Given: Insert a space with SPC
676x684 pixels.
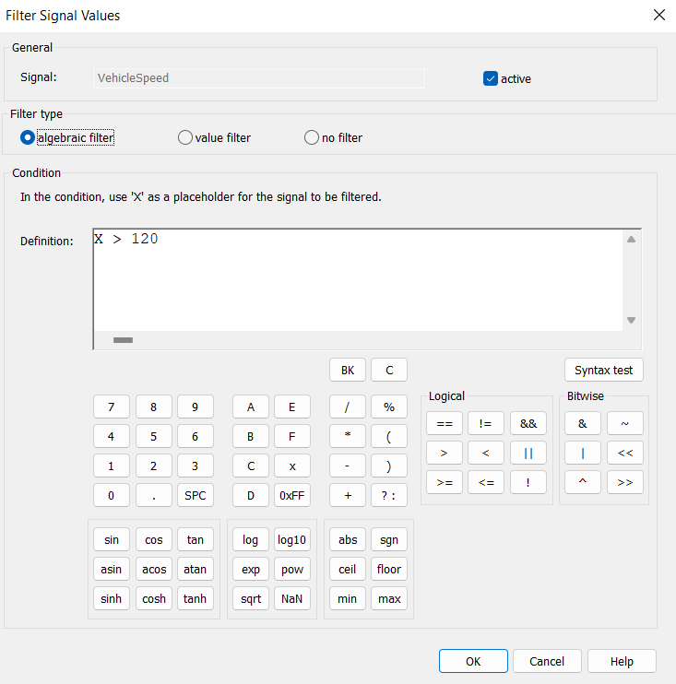Looking at the screenshot, I should tap(196, 495).
